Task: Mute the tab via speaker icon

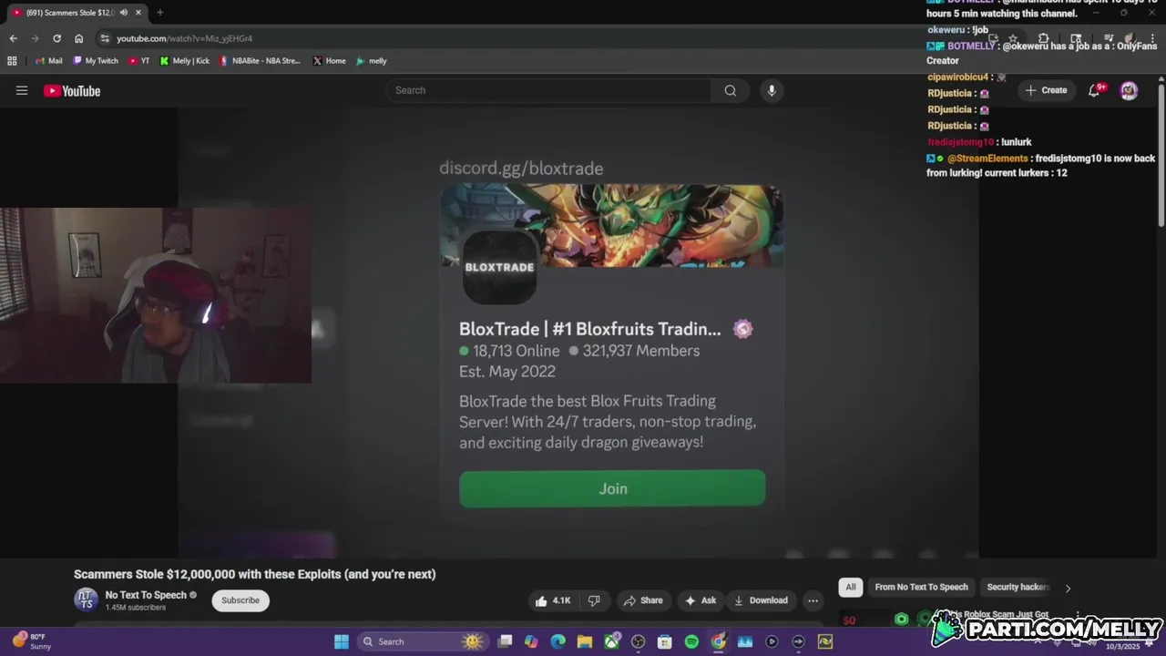Action: (123, 13)
